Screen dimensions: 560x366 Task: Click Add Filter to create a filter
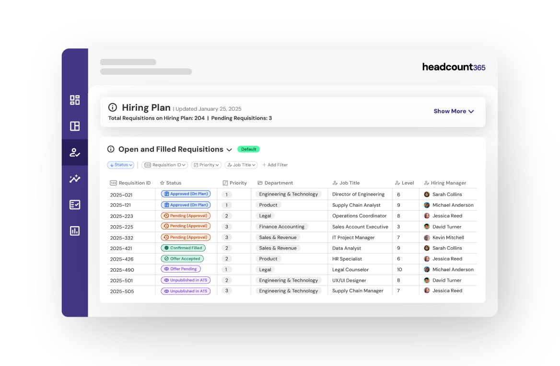pyautogui.click(x=275, y=165)
